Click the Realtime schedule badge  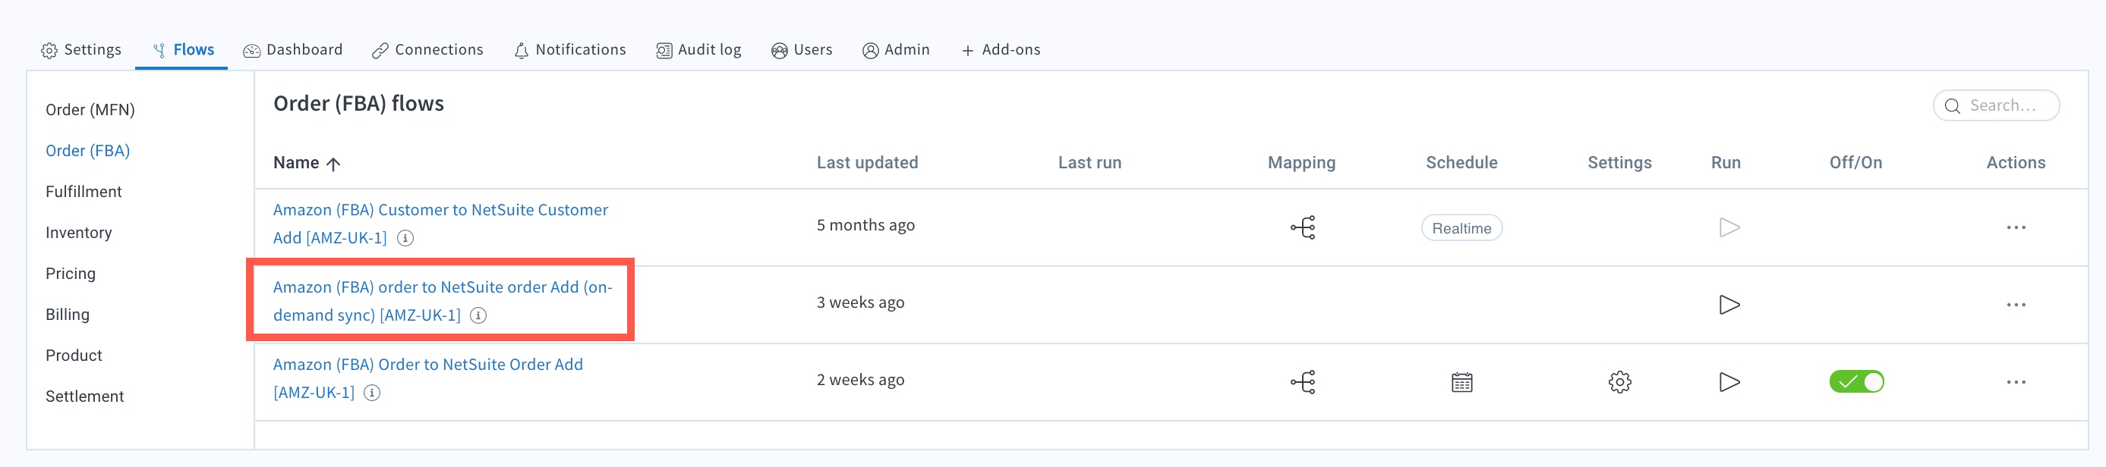tap(1461, 227)
